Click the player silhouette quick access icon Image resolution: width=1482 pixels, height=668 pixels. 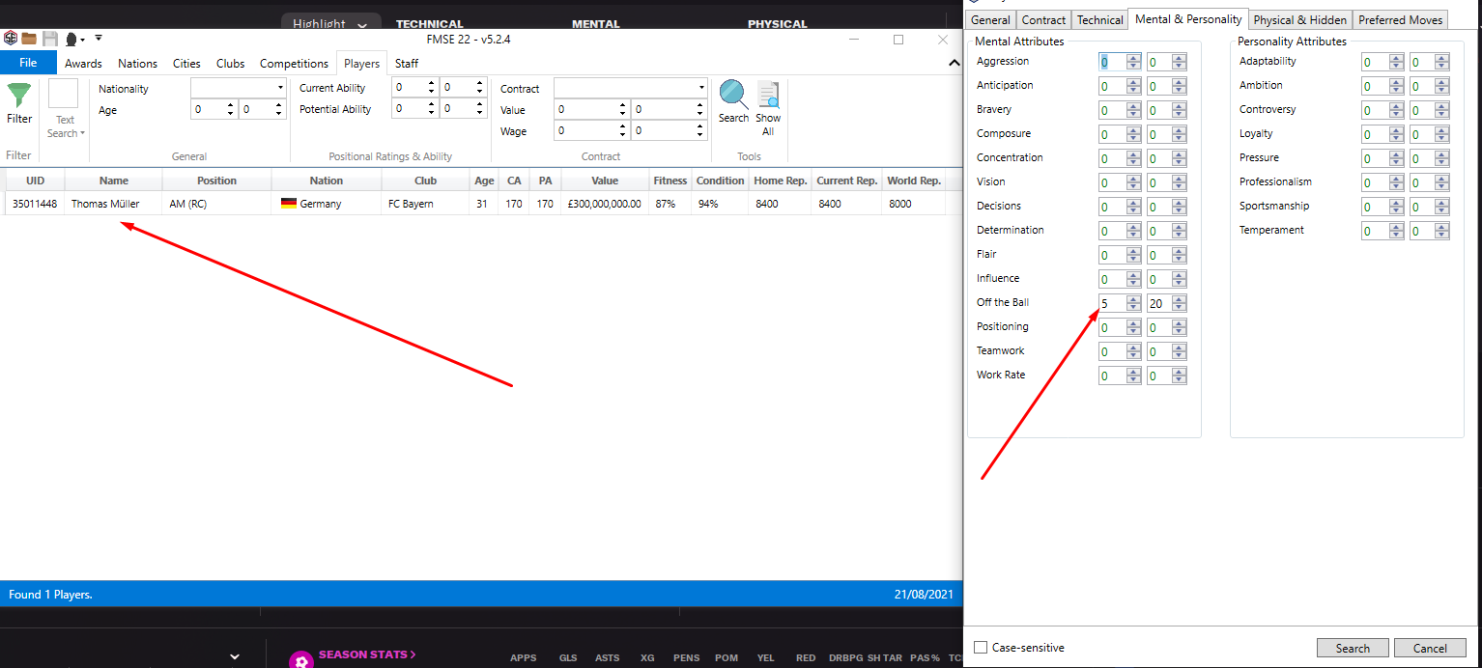(x=71, y=40)
